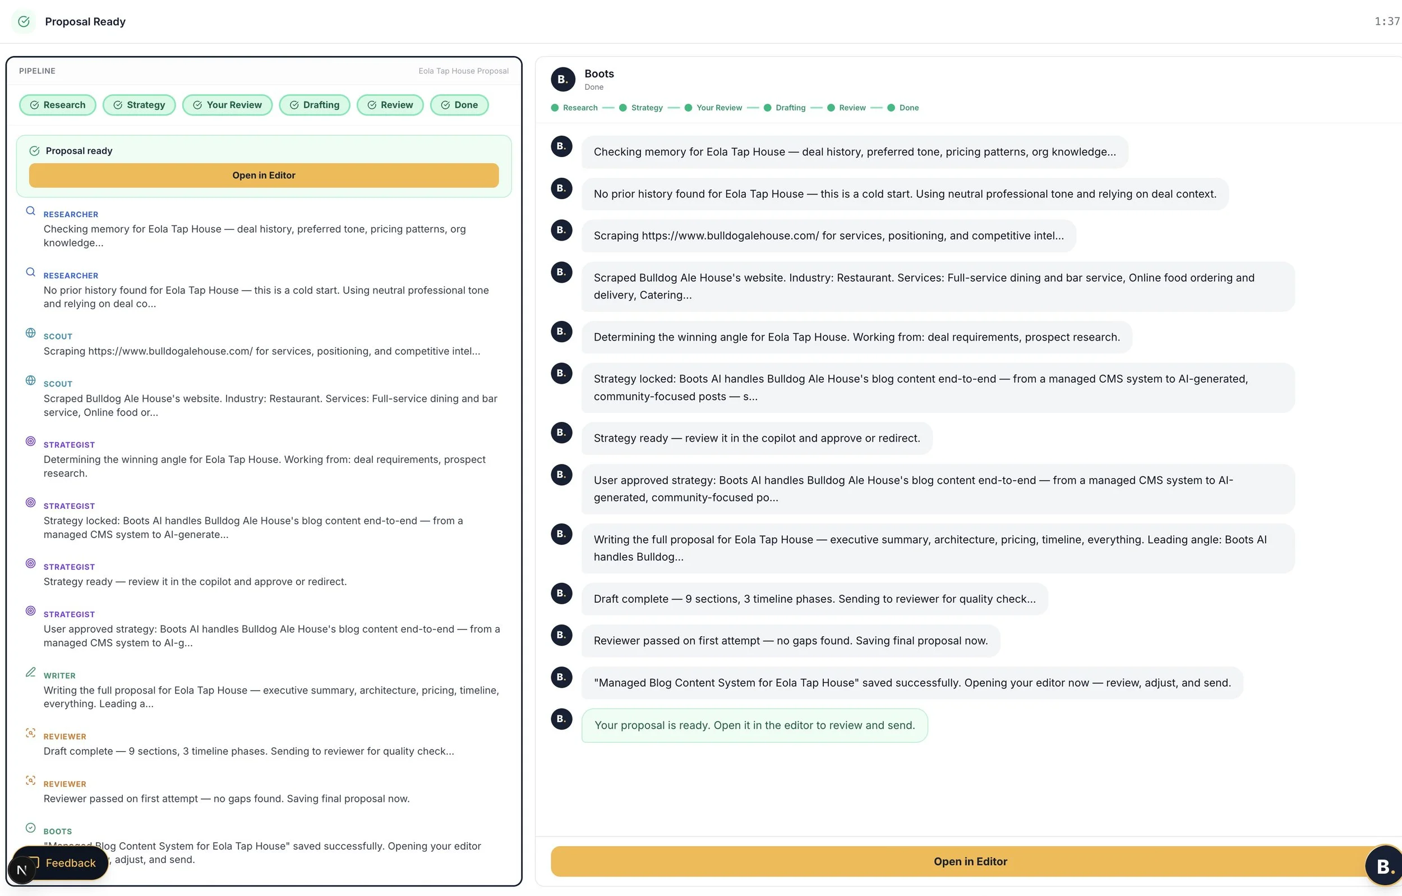
Task: Click the 'Done' status under Boots name
Action: click(594, 88)
